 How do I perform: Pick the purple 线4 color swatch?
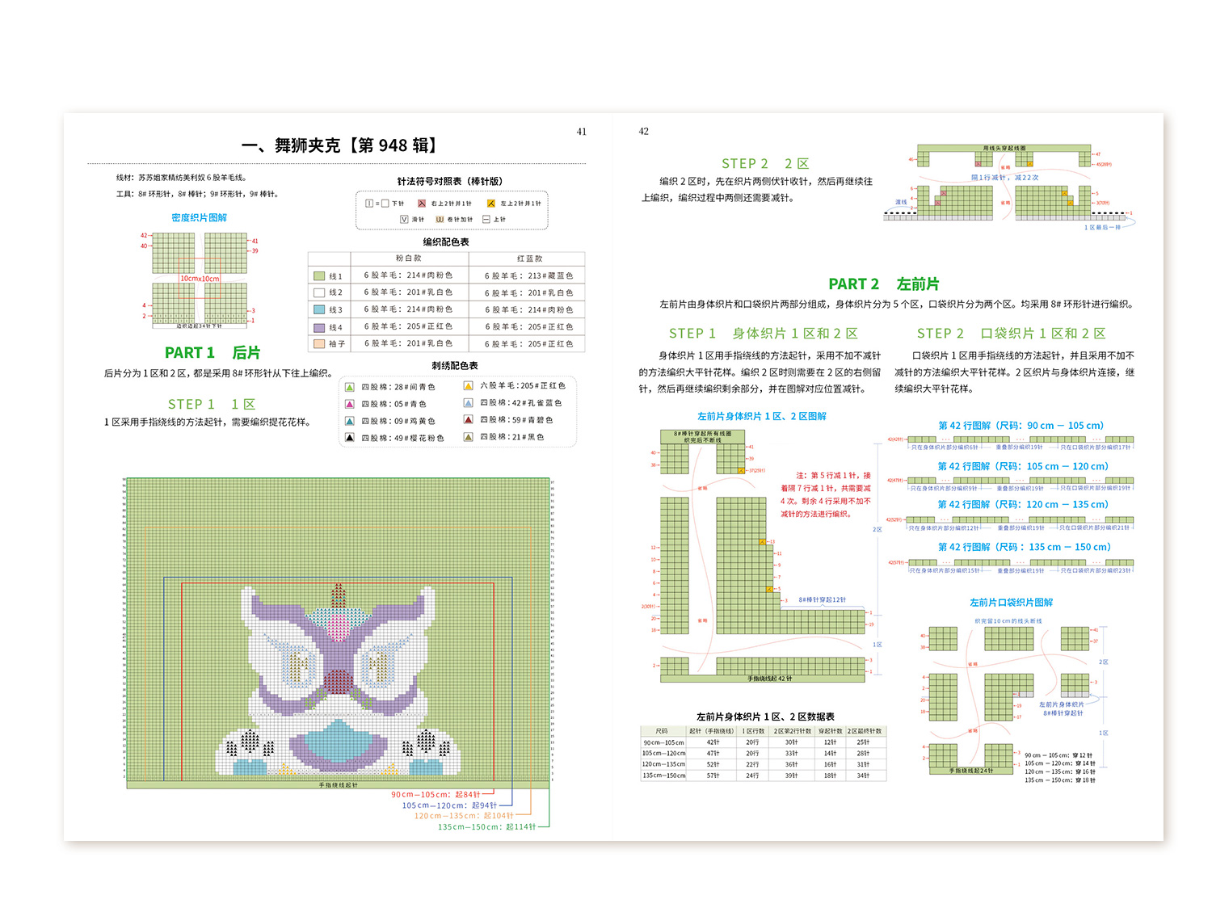(x=319, y=327)
